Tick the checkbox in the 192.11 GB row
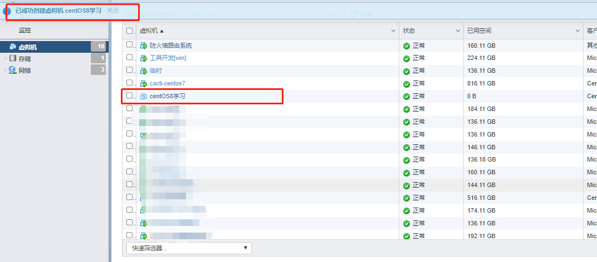Screen dimensions: 597x262 coord(129,235)
